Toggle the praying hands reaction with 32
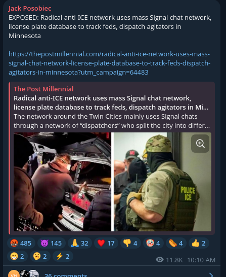The height and width of the screenshot is (277, 226). click(80, 243)
